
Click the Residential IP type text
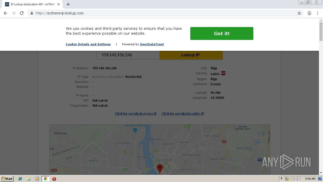click(133, 77)
